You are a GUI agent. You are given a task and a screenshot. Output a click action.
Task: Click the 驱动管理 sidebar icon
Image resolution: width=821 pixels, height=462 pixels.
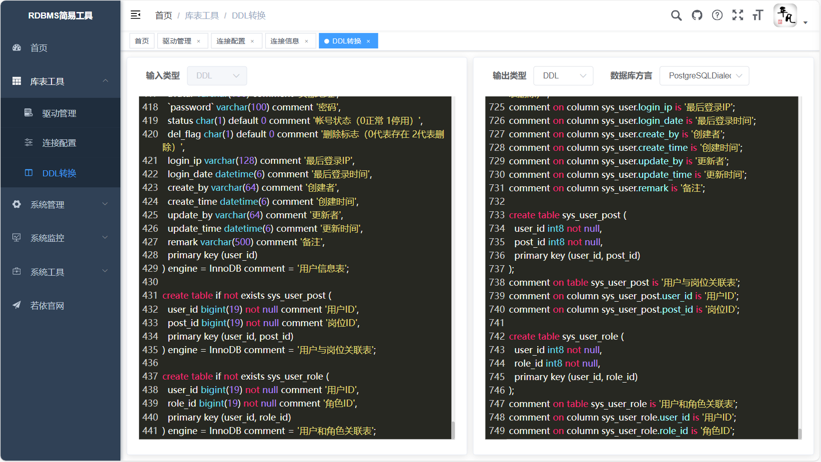[29, 113]
